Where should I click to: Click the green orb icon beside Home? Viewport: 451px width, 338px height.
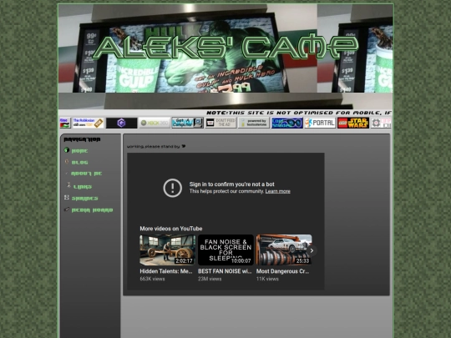(x=67, y=150)
